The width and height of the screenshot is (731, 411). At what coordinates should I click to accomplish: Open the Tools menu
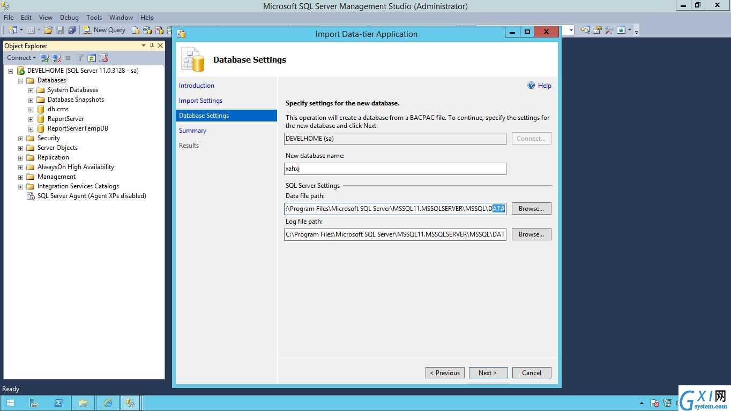point(94,18)
